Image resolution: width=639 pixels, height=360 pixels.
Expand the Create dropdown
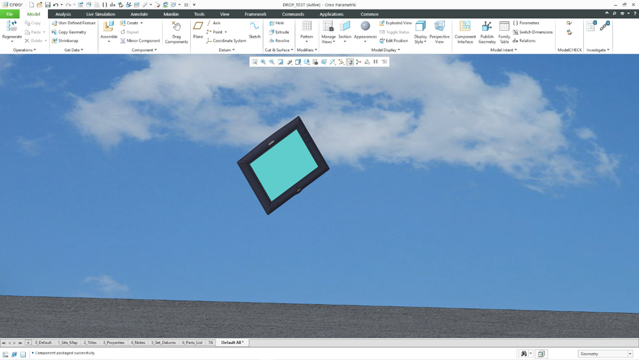[x=142, y=23]
